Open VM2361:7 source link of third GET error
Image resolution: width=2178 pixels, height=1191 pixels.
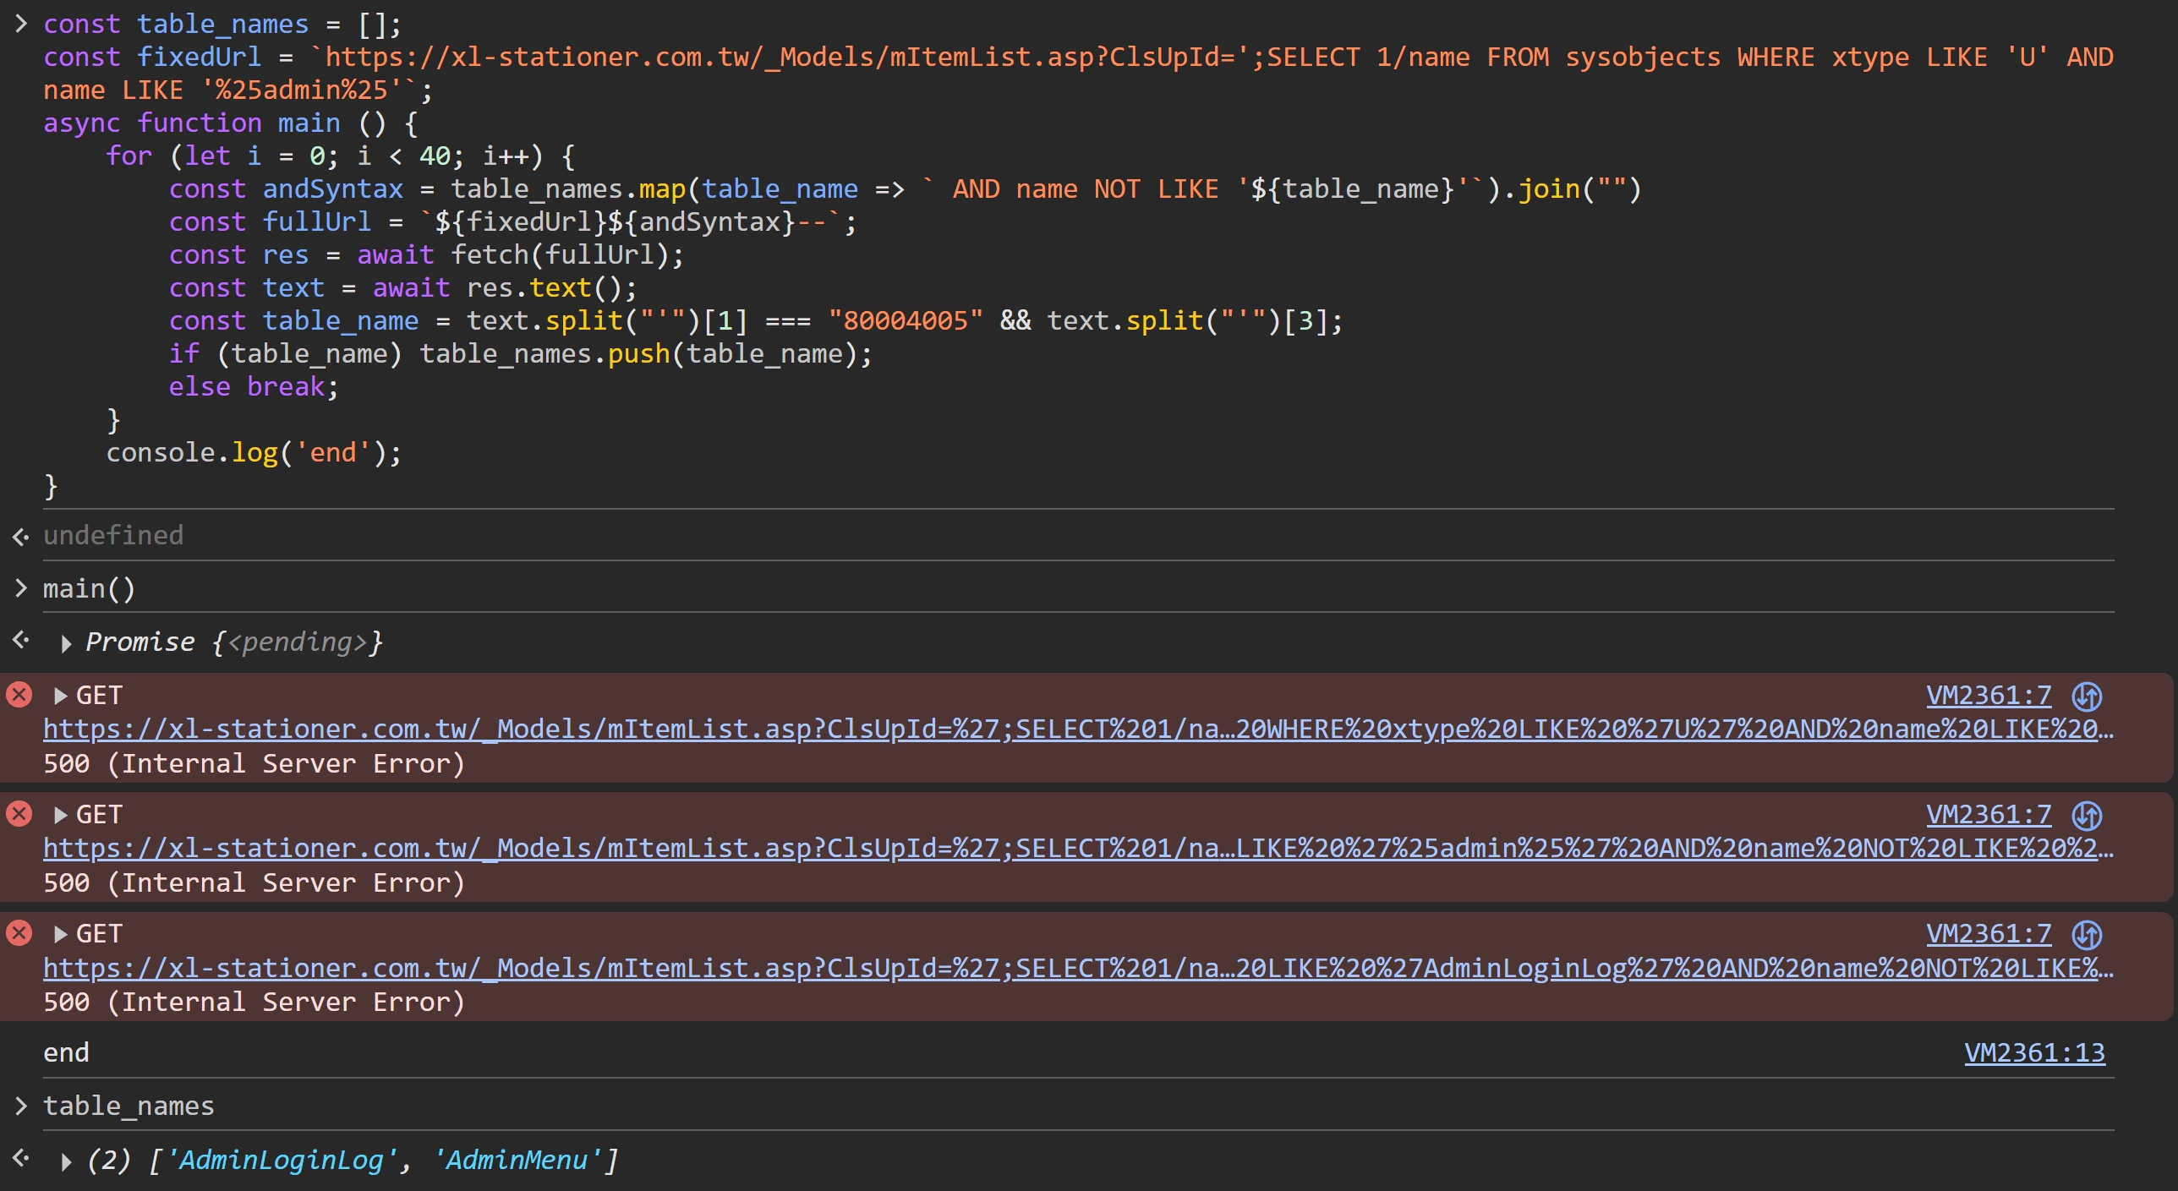point(1989,934)
